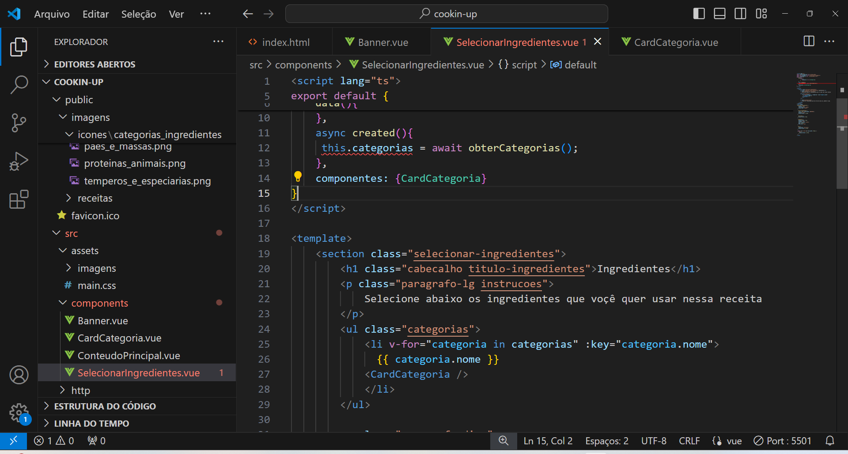
Task: Open notifications bell in status bar
Action: pos(830,441)
